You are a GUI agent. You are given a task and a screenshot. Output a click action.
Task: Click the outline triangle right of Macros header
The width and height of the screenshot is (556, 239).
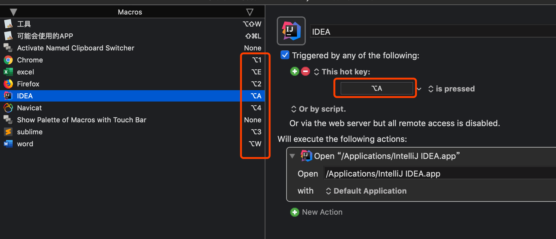click(250, 12)
